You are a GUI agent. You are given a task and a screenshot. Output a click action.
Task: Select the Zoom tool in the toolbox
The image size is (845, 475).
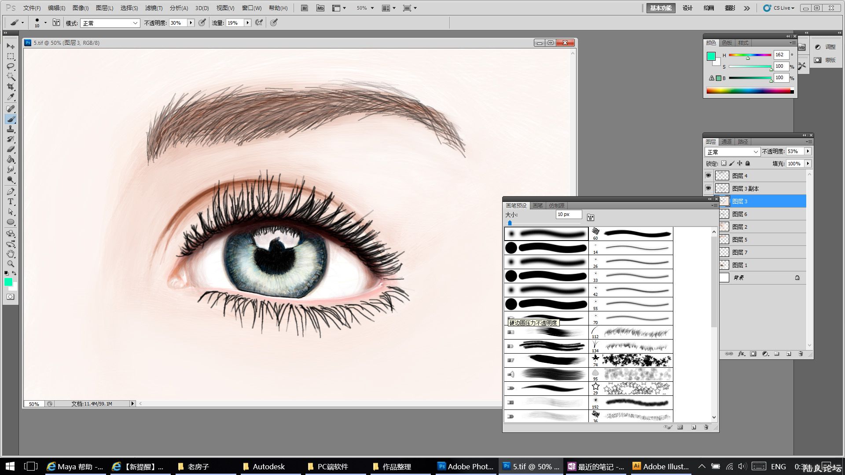click(11, 264)
